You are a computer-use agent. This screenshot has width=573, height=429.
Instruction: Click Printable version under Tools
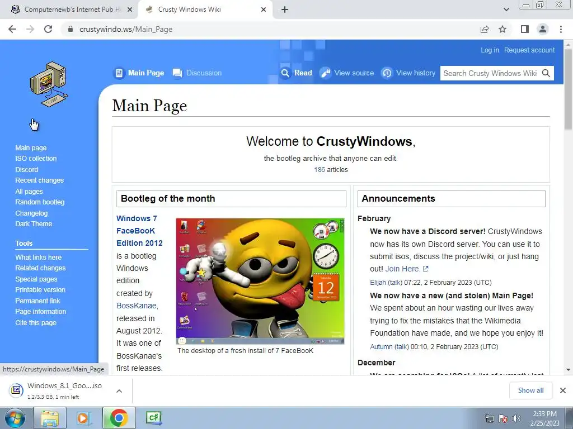[40, 290]
